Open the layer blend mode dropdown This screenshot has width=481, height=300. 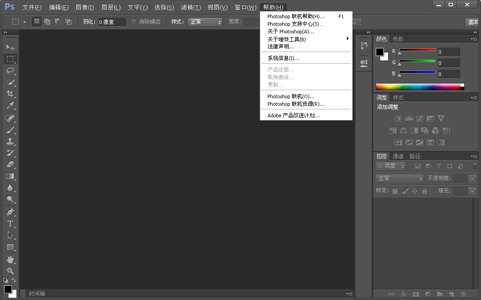click(399, 178)
